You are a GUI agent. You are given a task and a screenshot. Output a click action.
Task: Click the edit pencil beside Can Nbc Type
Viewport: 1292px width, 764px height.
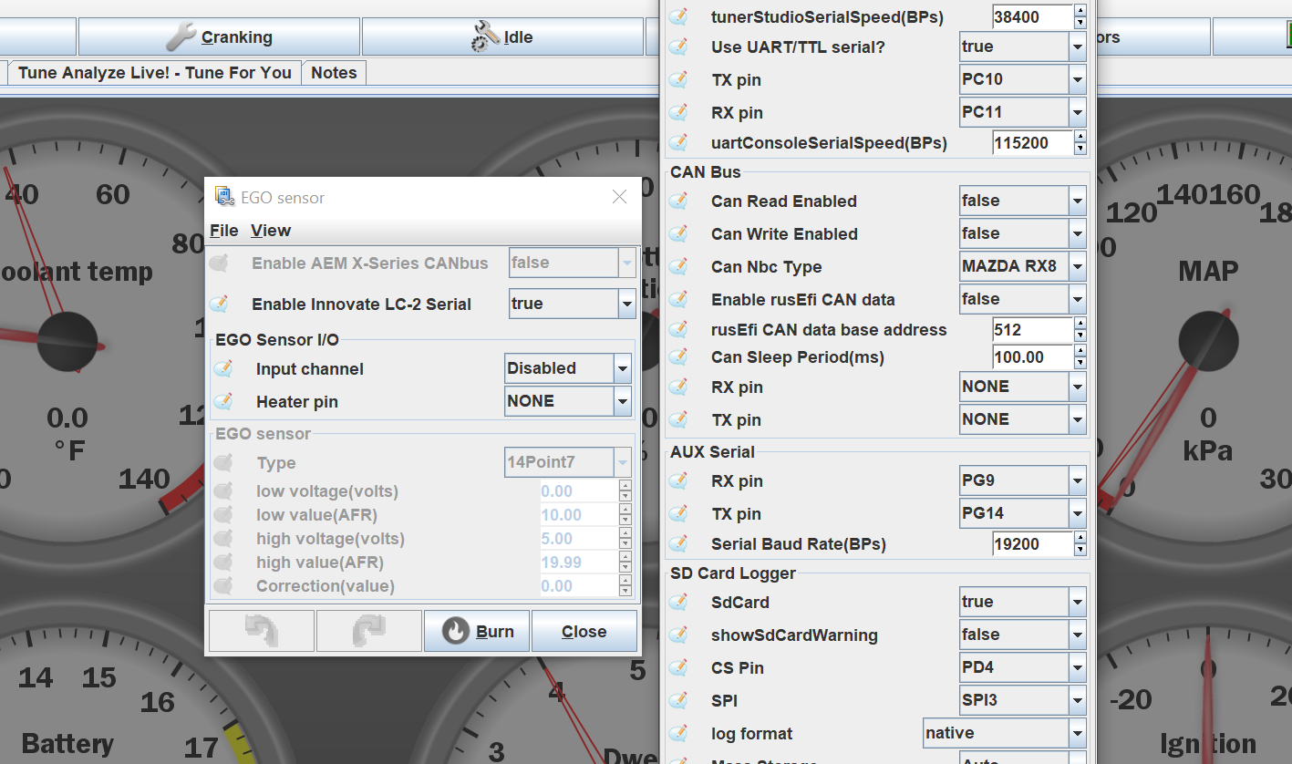click(x=677, y=266)
